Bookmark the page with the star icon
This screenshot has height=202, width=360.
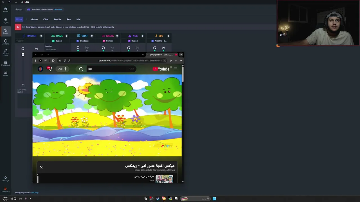[x=60, y=61]
